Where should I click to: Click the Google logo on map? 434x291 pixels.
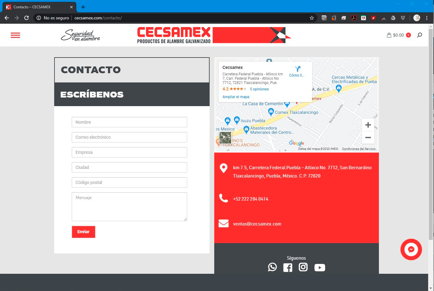pos(296,143)
